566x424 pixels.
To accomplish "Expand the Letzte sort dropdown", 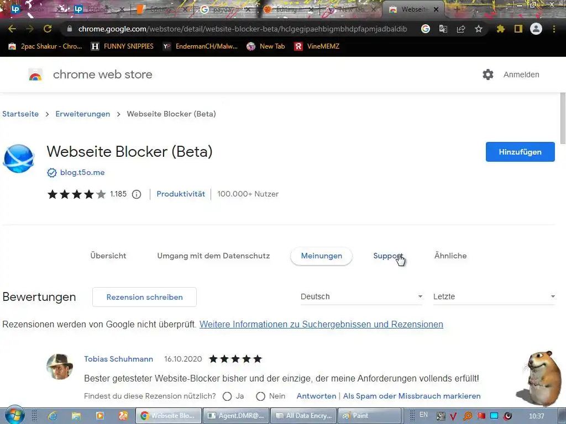I will (x=494, y=296).
